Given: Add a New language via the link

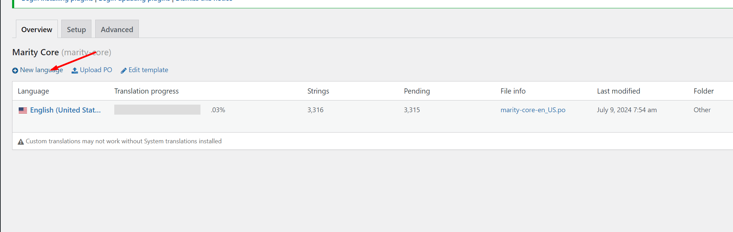Looking at the screenshot, I should click(42, 70).
